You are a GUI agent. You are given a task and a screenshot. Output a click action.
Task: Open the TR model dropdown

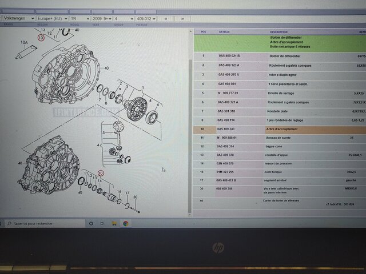coord(80,19)
